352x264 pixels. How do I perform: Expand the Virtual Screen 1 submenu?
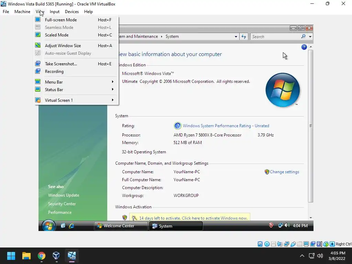click(76, 100)
